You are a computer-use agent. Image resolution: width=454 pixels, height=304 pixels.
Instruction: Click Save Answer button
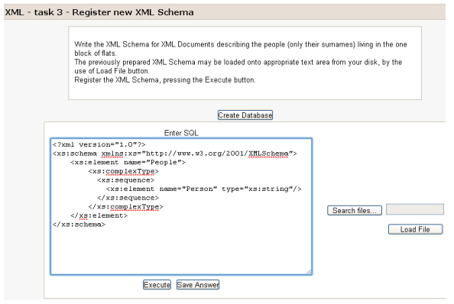(x=198, y=285)
